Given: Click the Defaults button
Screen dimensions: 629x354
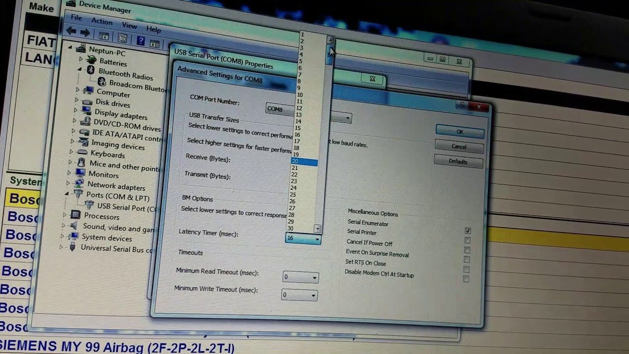Looking at the screenshot, I should [x=458, y=161].
